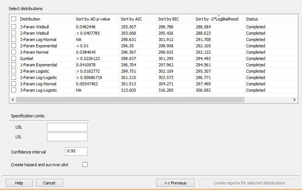
Task: Go back with << Previous button
Action: (x=175, y=183)
